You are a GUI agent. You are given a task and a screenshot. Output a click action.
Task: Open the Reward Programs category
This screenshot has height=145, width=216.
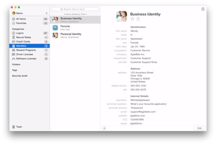[29, 50]
